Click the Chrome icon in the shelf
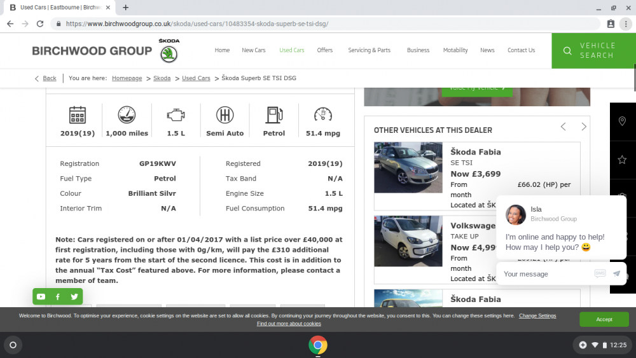Viewport: 636px width, 358px height. (x=317, y=345)
